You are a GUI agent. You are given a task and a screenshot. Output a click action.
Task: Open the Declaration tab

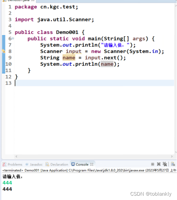click(57, 165)
